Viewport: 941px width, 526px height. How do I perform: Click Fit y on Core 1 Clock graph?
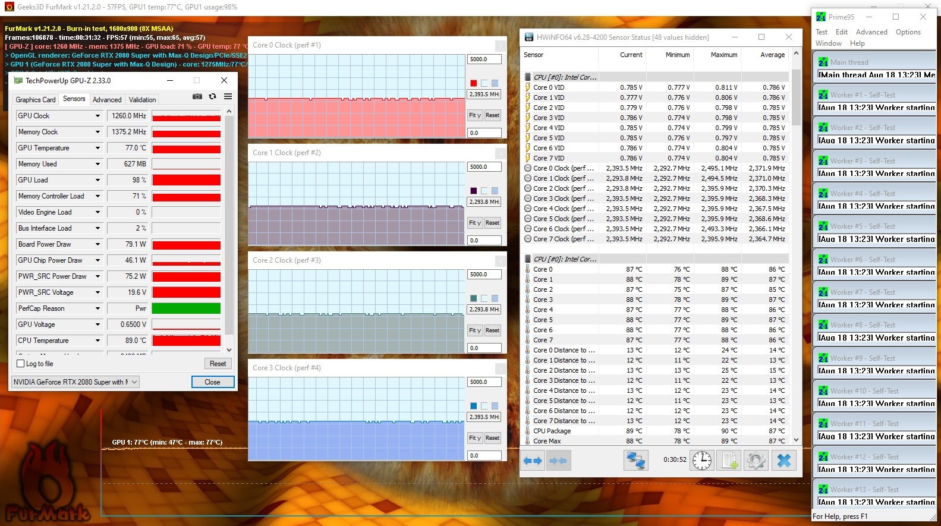tap(474, 223)
